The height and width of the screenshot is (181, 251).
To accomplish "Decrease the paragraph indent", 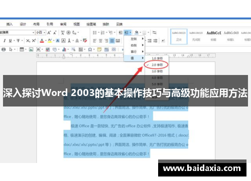I will (x=120, y=32).
